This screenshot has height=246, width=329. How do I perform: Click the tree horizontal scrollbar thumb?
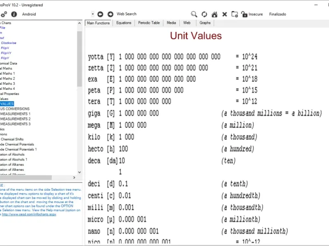pos(25,178)
